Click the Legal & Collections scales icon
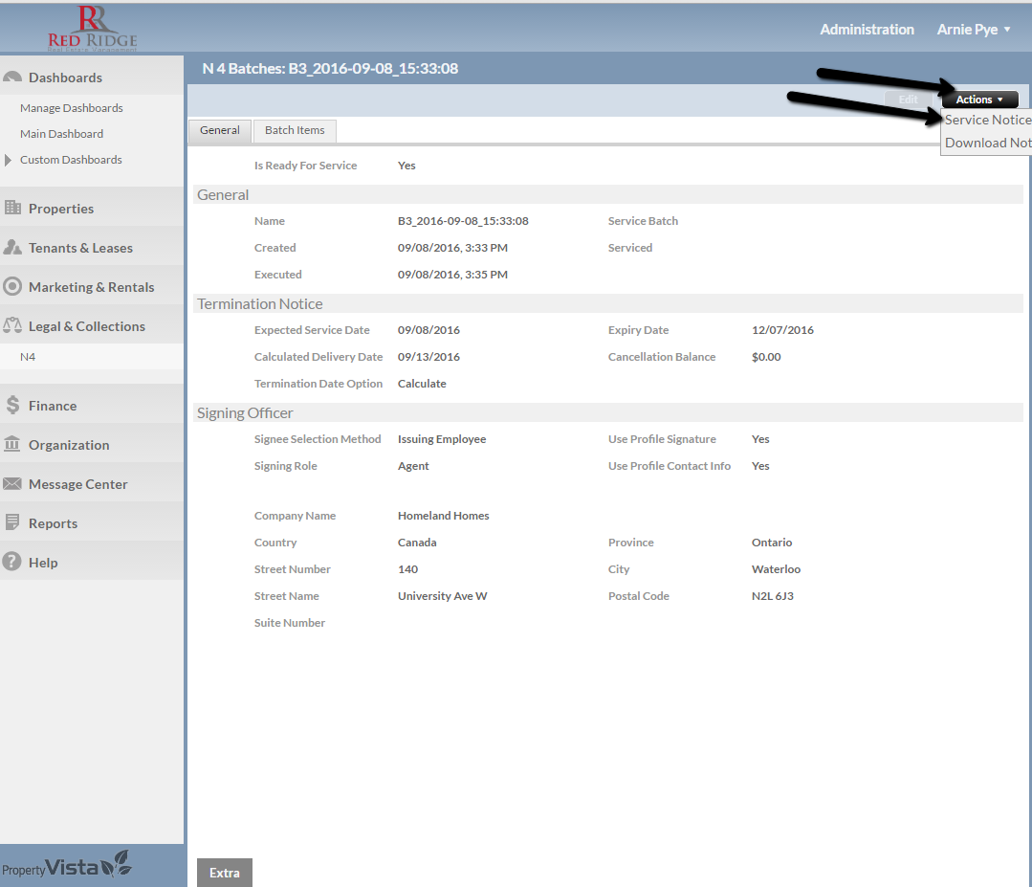This screenshot has height=887, width=1032. (12, 326)
